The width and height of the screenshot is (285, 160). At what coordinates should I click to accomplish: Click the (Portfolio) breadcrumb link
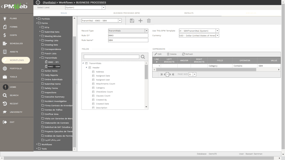(49, 2)
